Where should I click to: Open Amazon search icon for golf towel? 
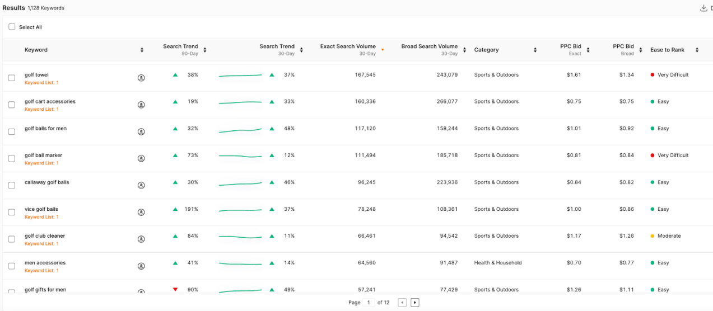point(141,78)
